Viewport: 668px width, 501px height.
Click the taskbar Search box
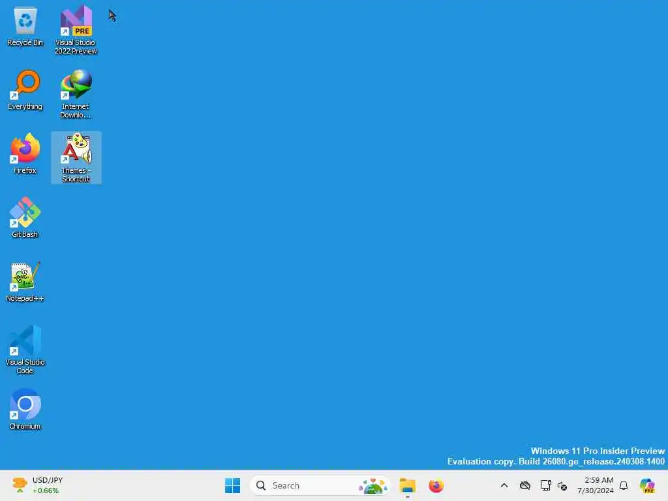coord(320,485)
